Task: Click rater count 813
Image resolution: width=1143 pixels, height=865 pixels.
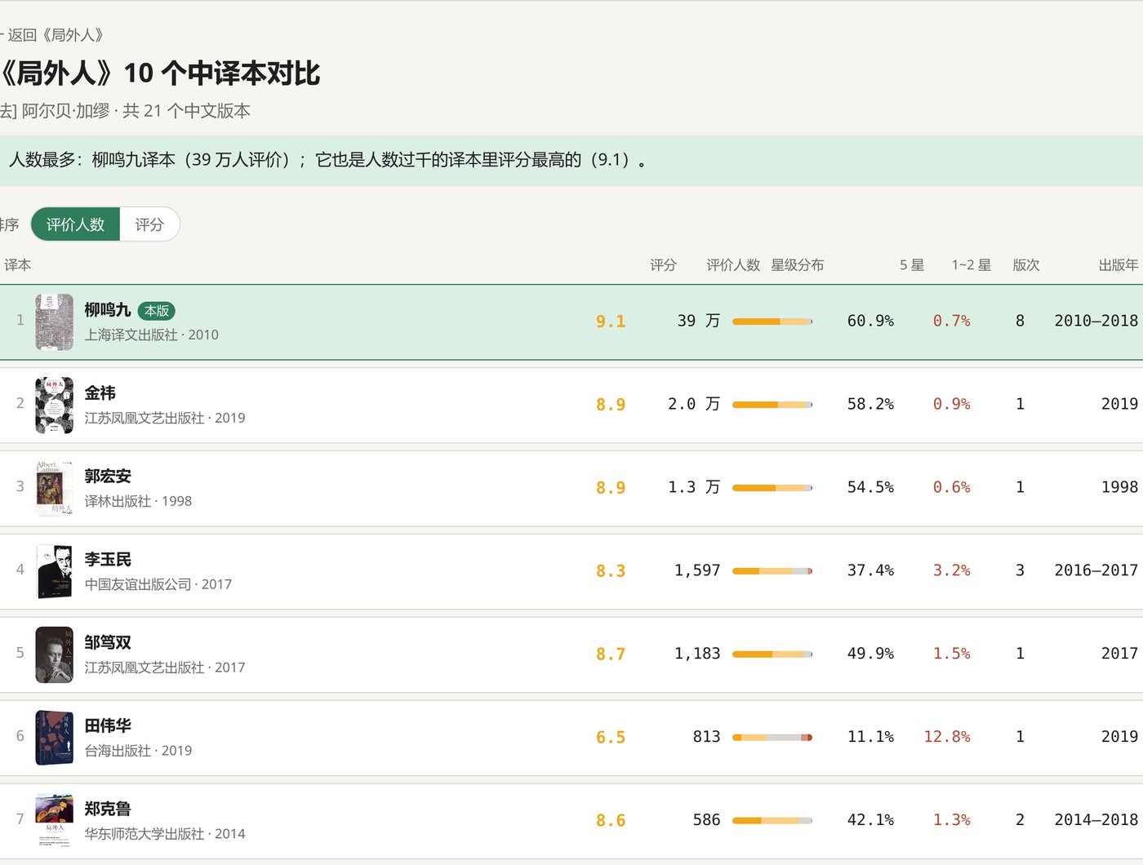Action: 707,737
